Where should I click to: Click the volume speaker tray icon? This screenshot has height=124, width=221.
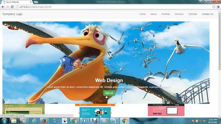click(204, 121)
